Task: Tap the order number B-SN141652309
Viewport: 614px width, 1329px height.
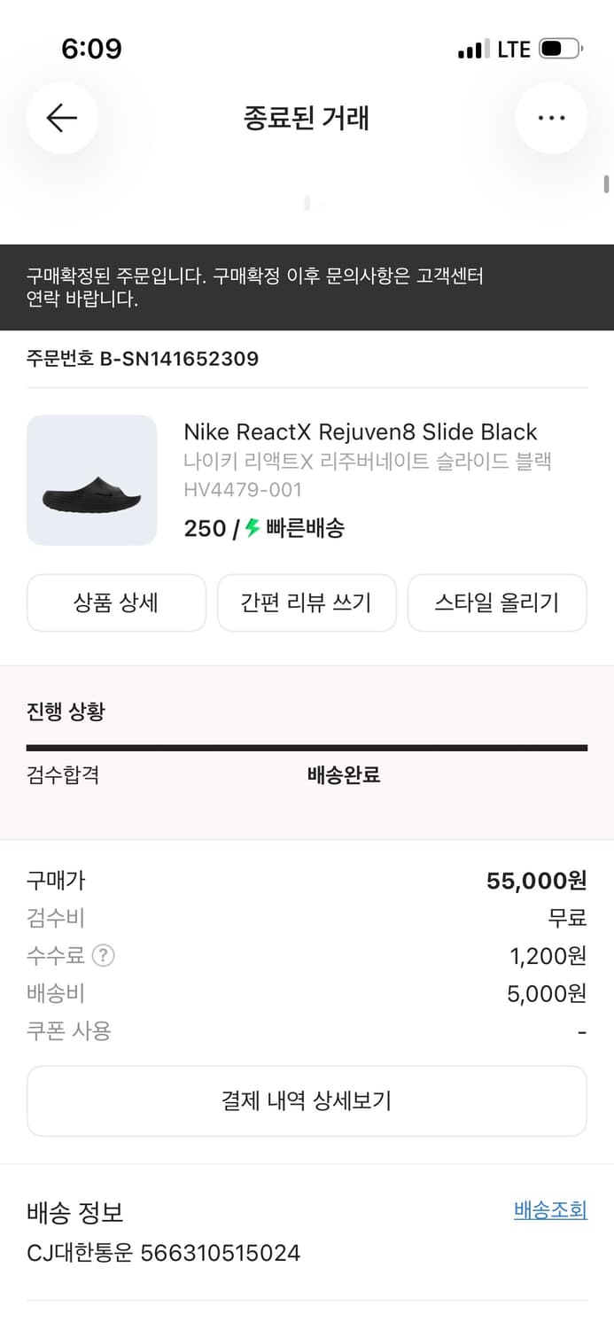Action: (142, 359)
